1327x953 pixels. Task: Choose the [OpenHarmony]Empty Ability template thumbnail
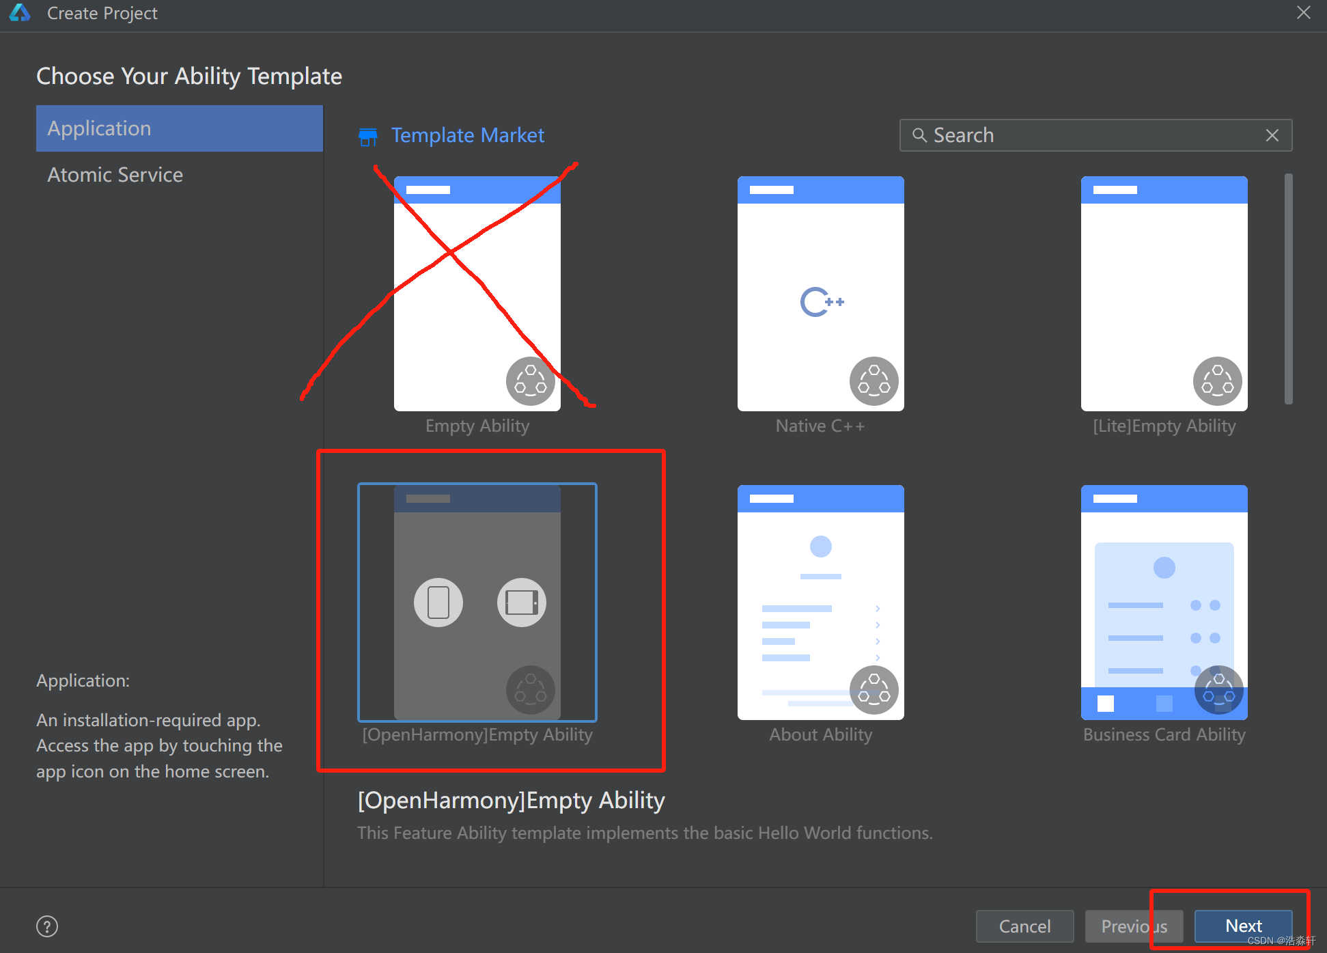[x=477, y=603]
